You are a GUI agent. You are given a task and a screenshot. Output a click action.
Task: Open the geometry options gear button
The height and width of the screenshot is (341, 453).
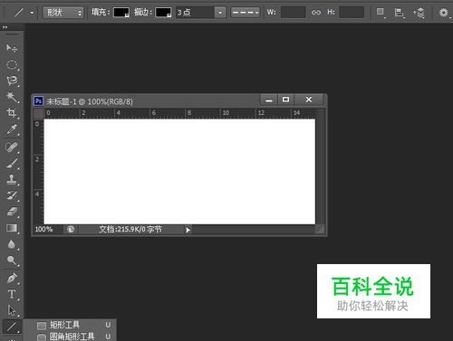tap(443, 13)
